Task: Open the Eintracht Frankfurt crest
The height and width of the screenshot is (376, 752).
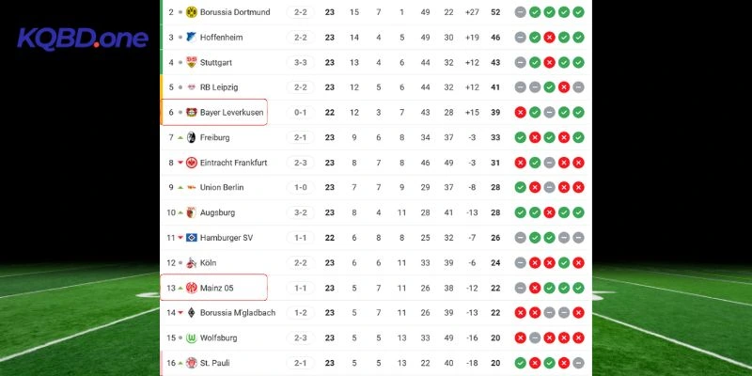Action: pyautogui.click(x=191, y=163)
